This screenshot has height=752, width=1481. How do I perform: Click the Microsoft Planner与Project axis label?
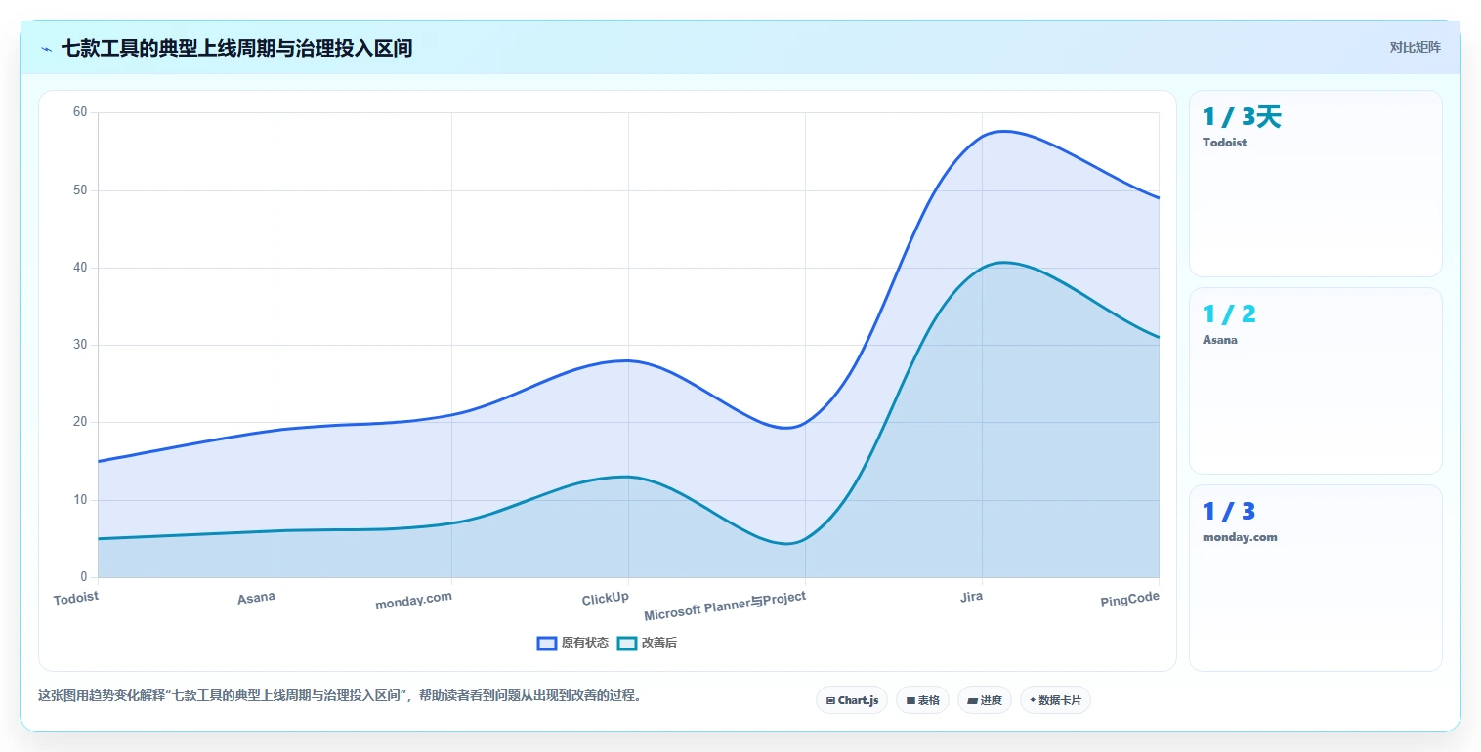725,606
